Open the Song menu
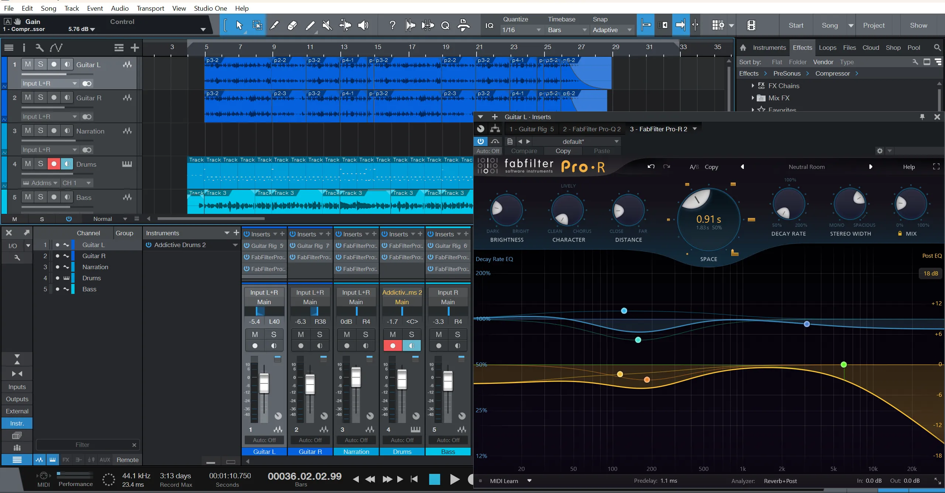The height and width of the screenshot is (493, 945). click(48, 8)
